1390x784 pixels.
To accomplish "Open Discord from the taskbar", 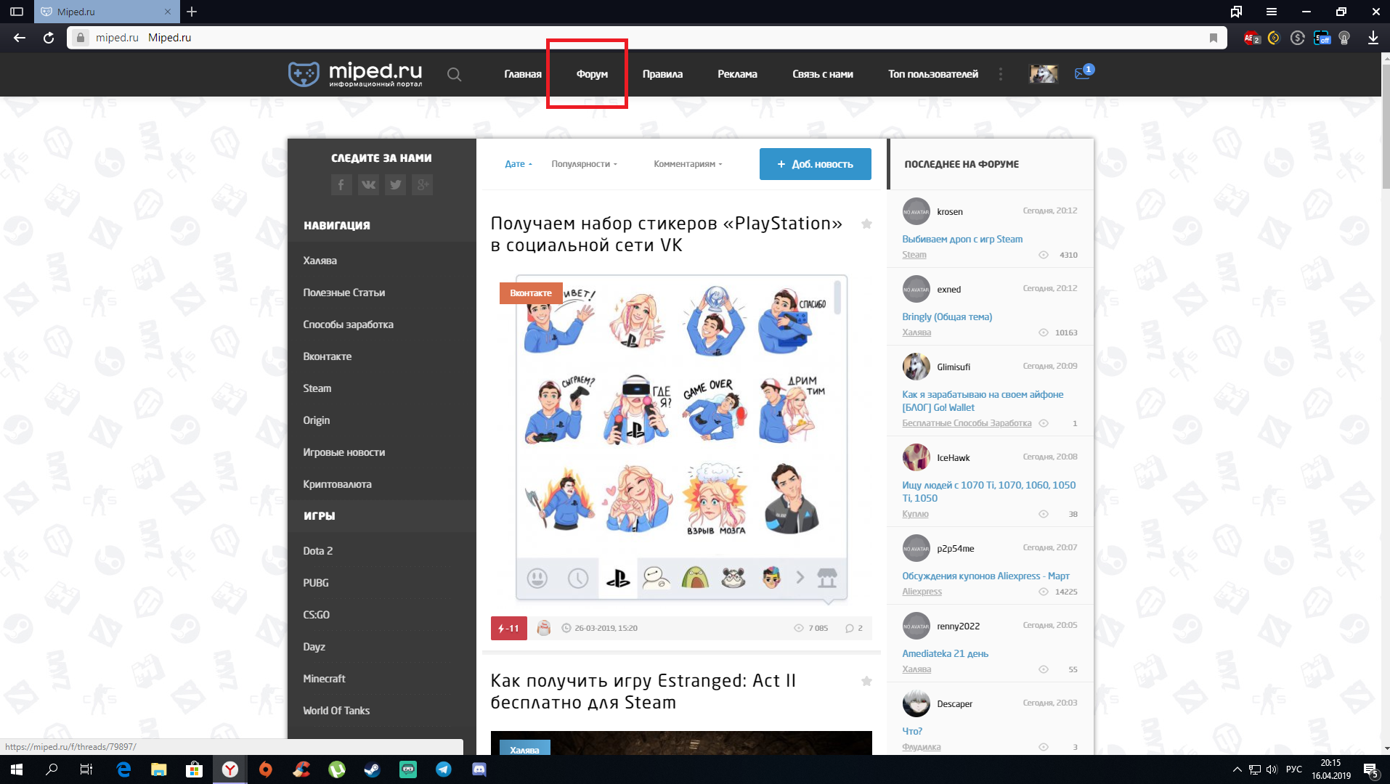I will pyautogui.click(x=479, y=769).
